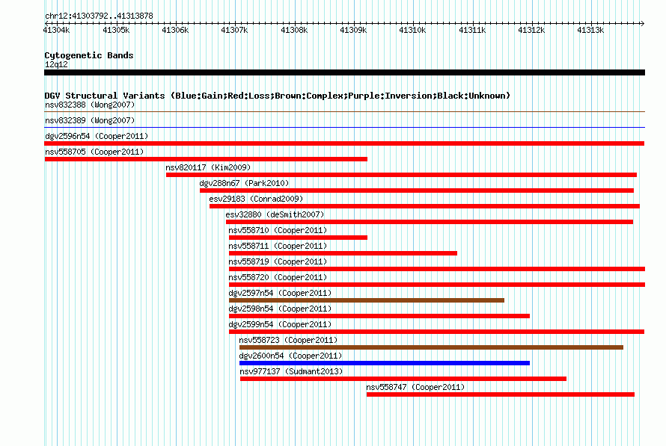
Task: Click the red loss bar of esv32880
Action: click(x=430, y=222)
